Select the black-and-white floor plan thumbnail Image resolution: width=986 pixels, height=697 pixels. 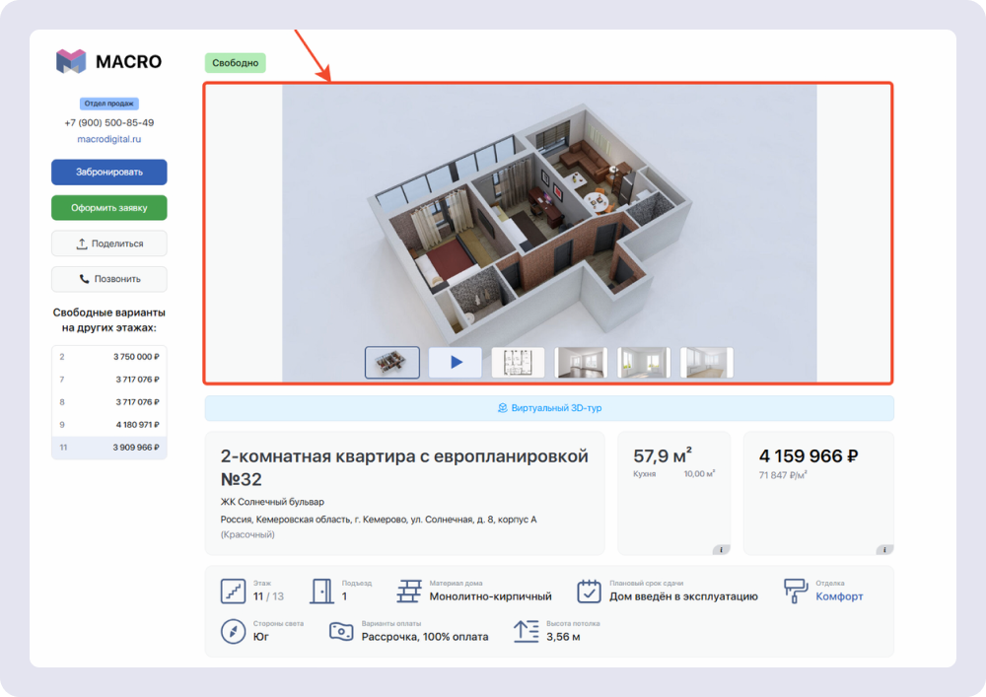click(517, 363)
